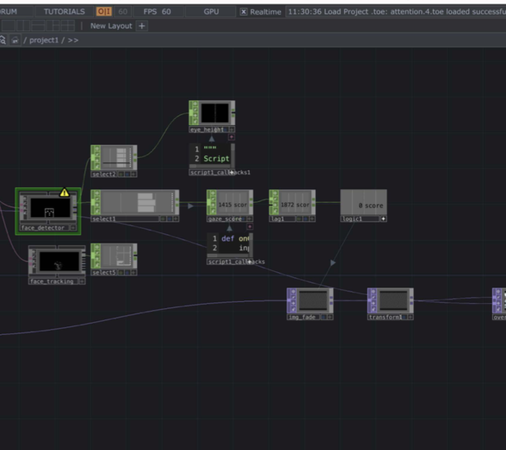This screenshot has width=506, height=450.
Task: Click project1 in the network path bar
Action: pyautogui.click(x=43, y=40)
